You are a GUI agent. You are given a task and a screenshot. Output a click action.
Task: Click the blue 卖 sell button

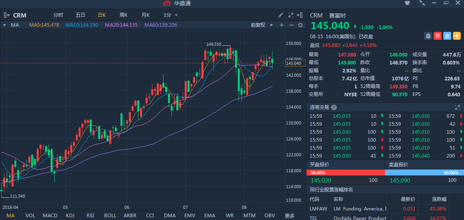point(447,36)
